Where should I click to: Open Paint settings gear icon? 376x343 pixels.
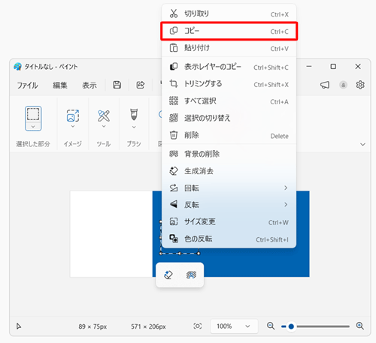360,85
